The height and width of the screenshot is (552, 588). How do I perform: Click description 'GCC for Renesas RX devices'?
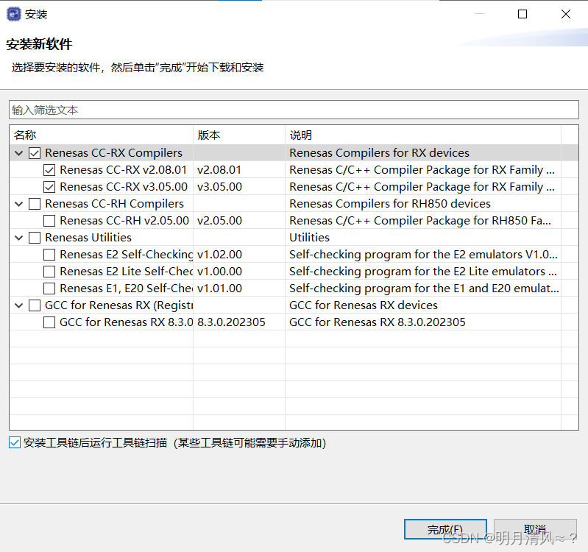click(364, 305)
